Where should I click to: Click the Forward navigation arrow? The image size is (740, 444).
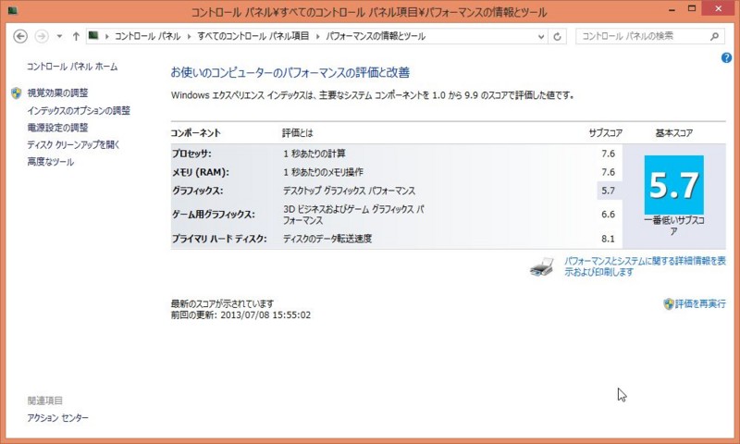click(42, 36)
